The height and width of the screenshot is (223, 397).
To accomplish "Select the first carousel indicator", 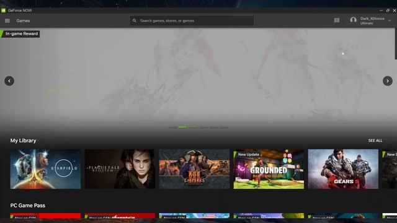I will pos(172,127).
